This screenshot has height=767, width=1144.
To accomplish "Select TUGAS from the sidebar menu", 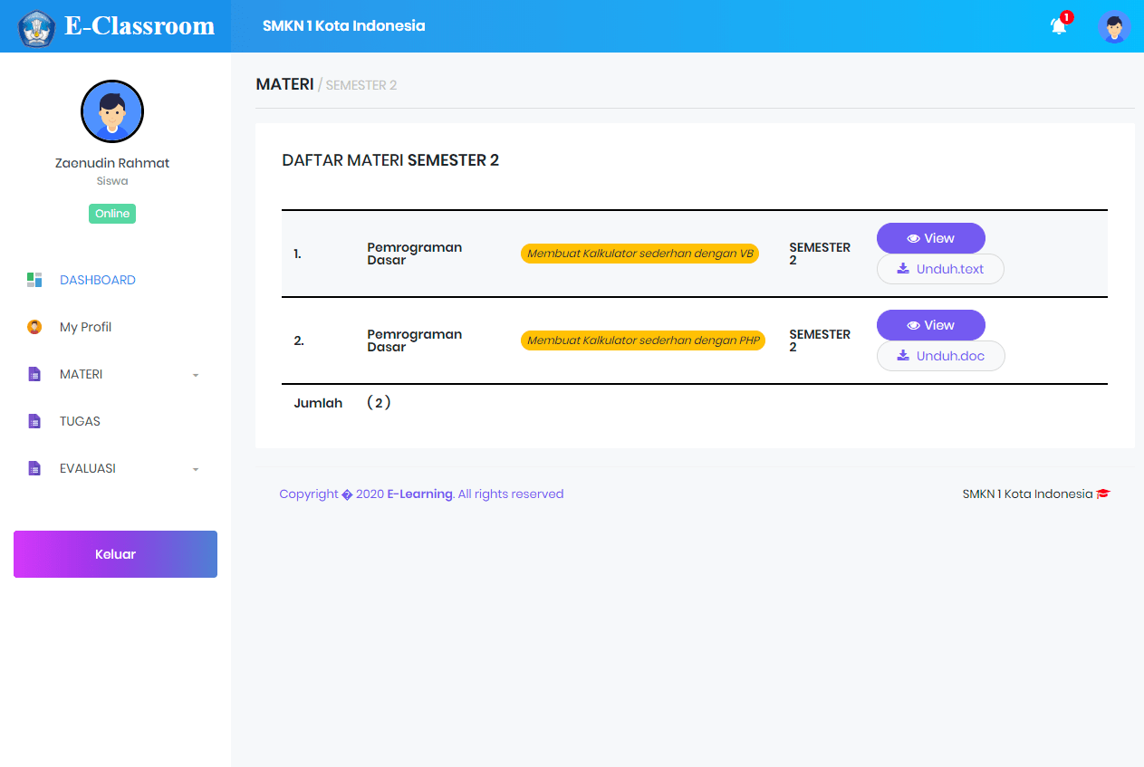I will pos(80,421).
